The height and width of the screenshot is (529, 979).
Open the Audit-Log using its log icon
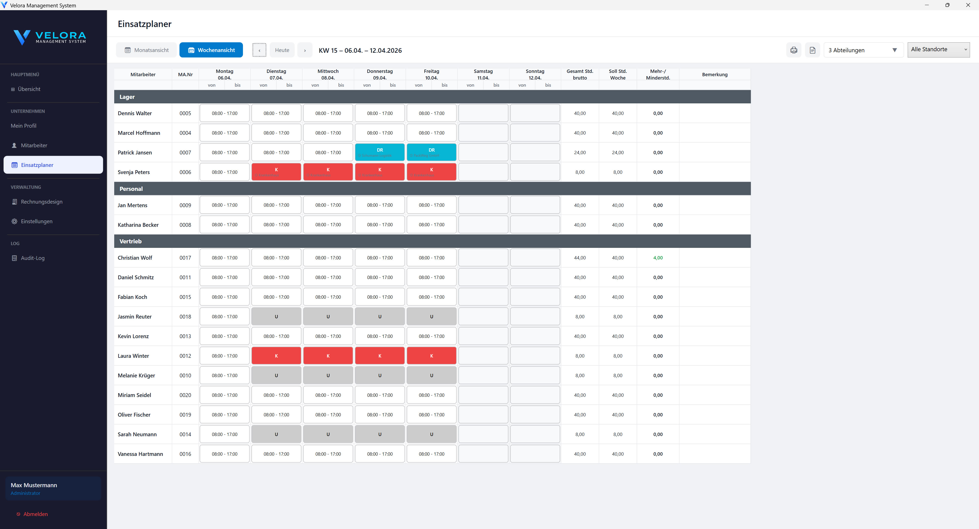14,258
